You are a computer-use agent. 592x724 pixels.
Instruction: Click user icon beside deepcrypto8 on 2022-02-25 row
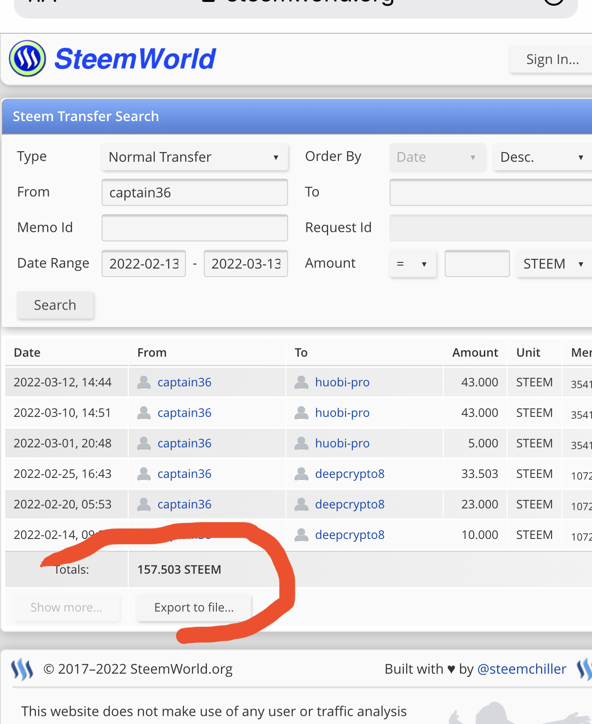point(301,474)
